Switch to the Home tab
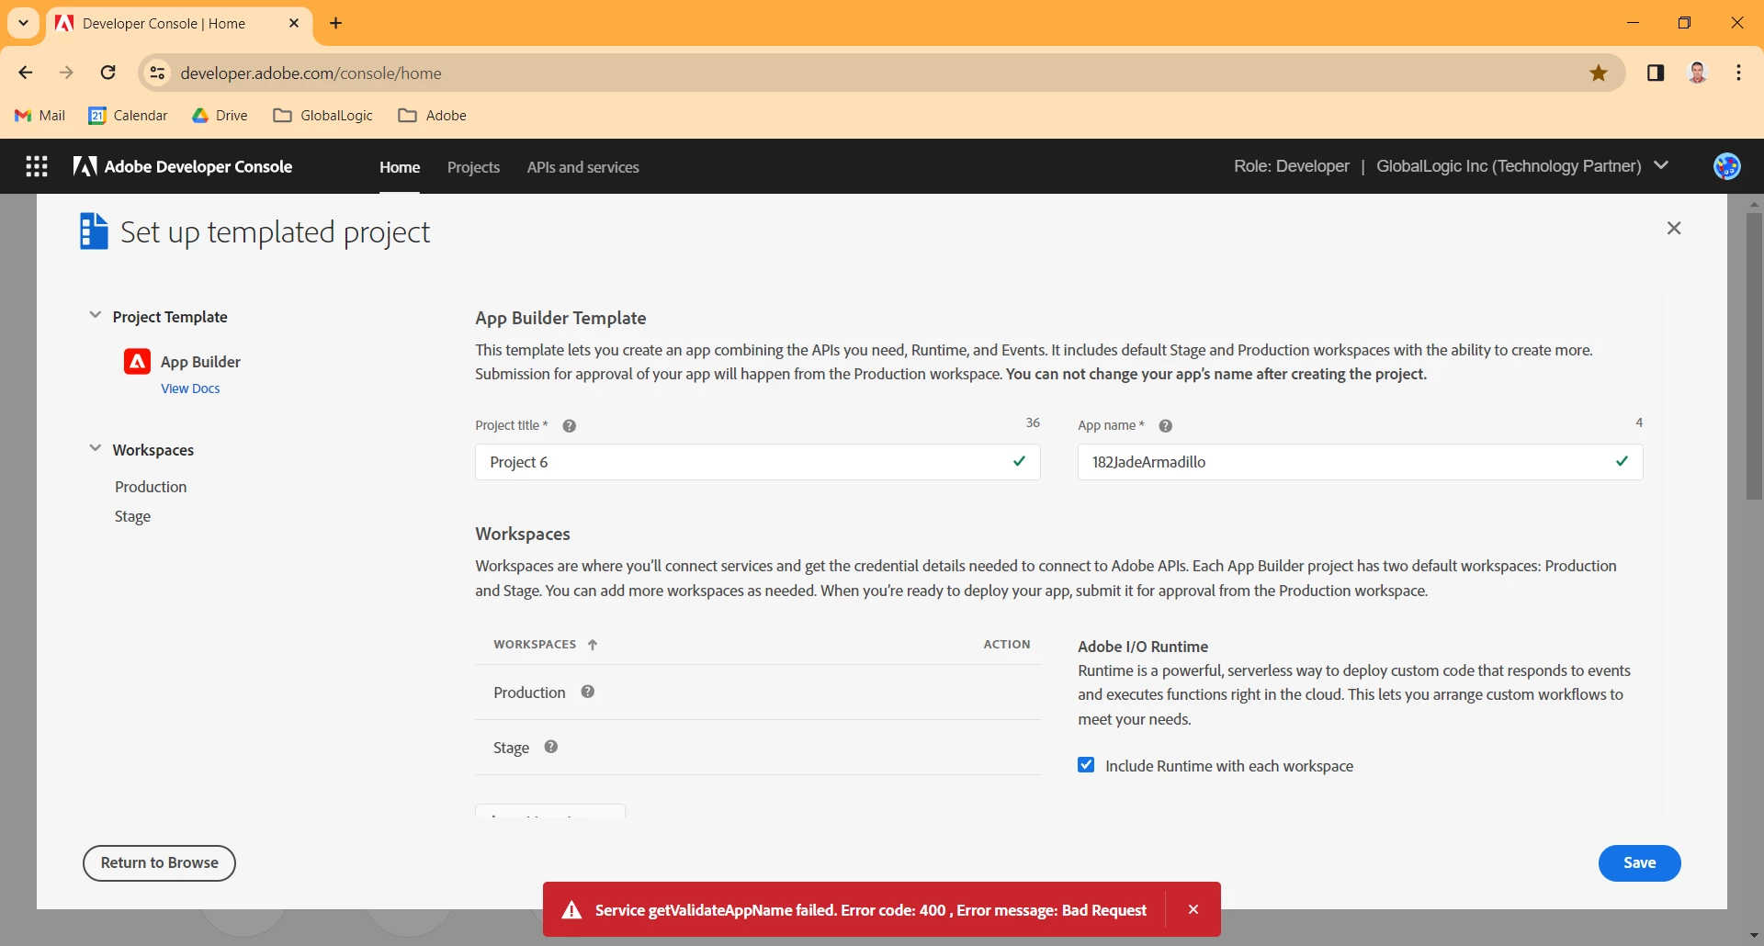 pyautogui.click(x=400, y=167)
